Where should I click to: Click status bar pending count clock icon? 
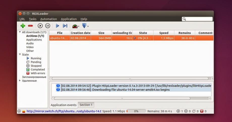(x=194, y=111)
